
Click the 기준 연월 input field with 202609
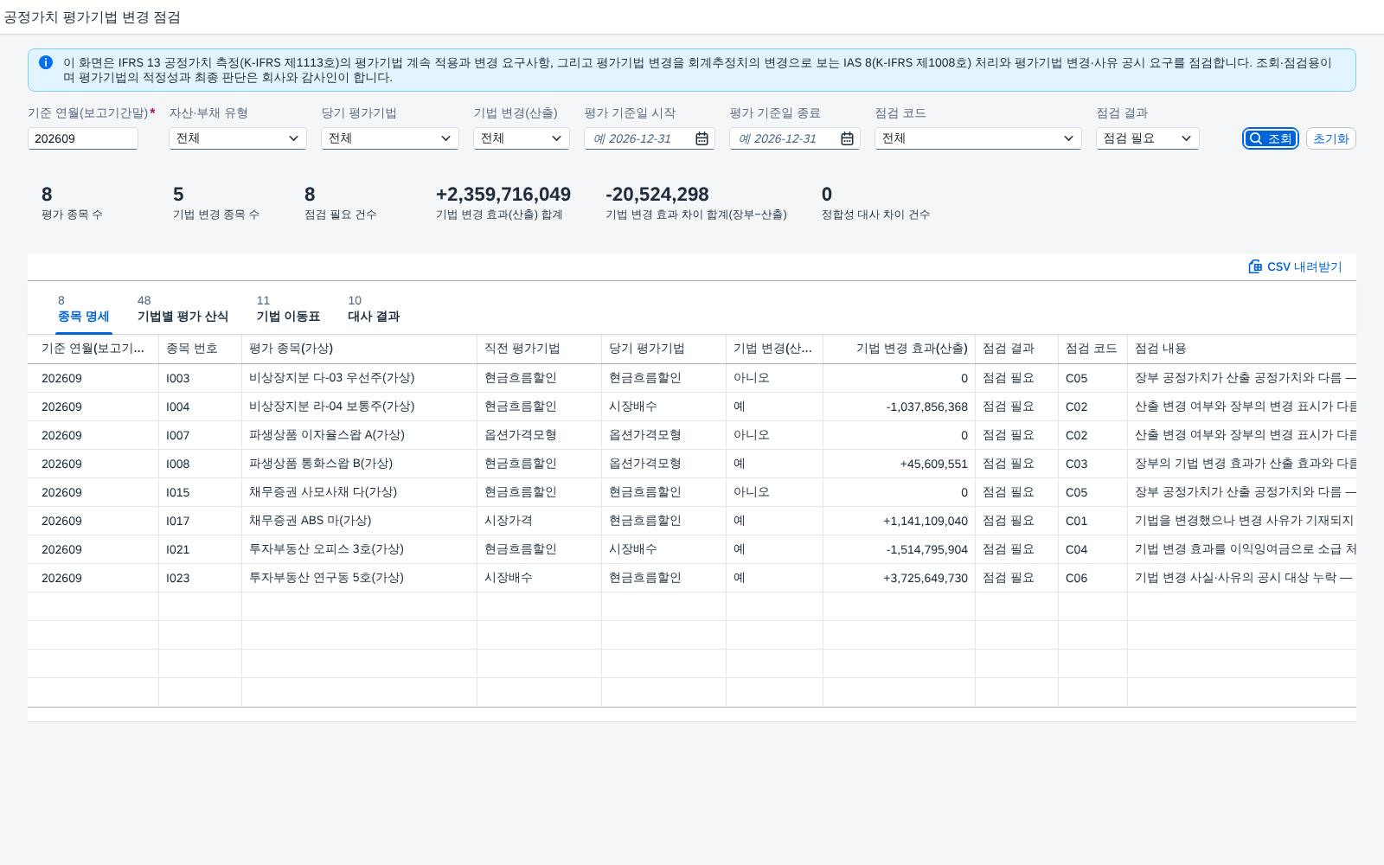click(83, 138)
